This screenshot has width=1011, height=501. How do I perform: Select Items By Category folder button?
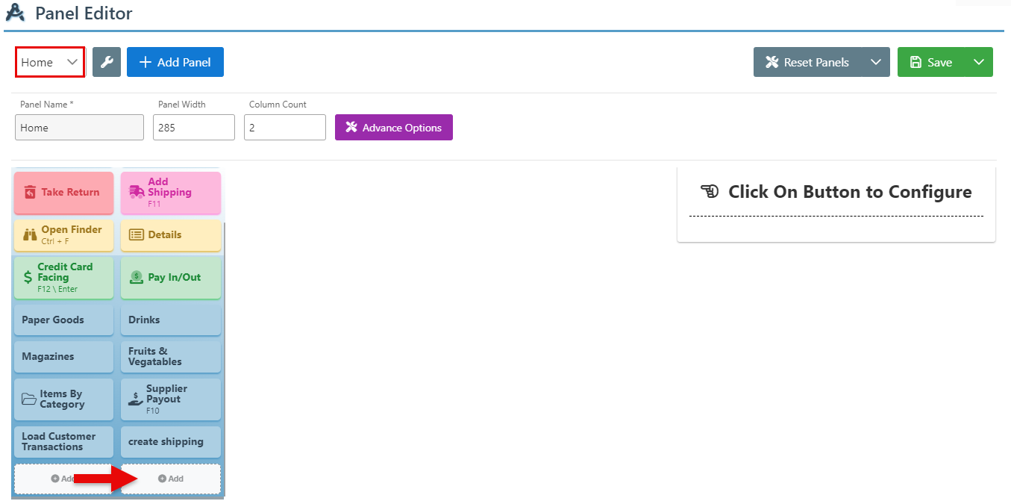coord(63,399)
